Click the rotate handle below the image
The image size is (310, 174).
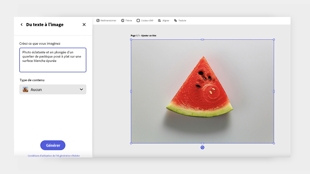(x=203, y=148)
